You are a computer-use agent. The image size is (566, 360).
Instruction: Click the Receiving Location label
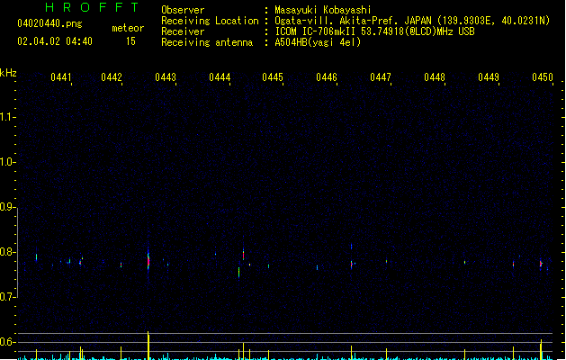(210, 21)
